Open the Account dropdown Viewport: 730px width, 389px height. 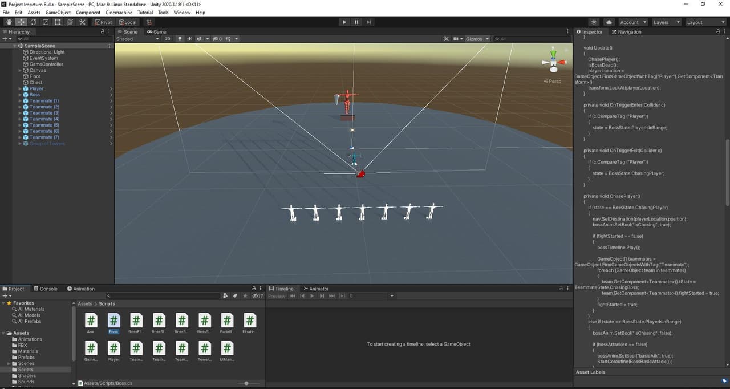click(x=632, y=22)
